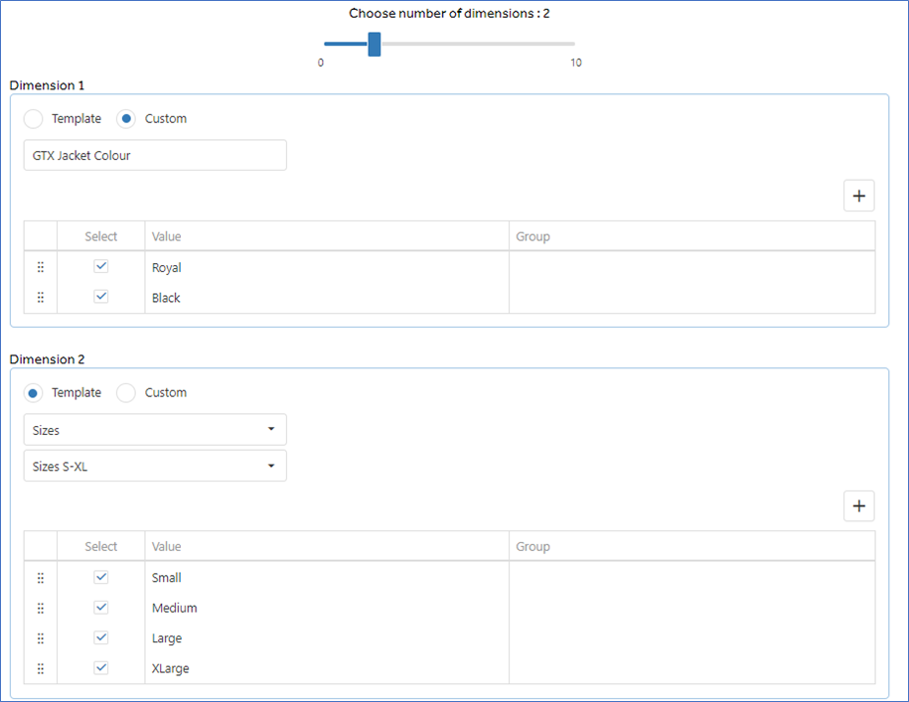Viewport: 909px width, 702px height.
Task: Click the drag handle next to Large
Action: pyautogui.click(x=41, y=637)
